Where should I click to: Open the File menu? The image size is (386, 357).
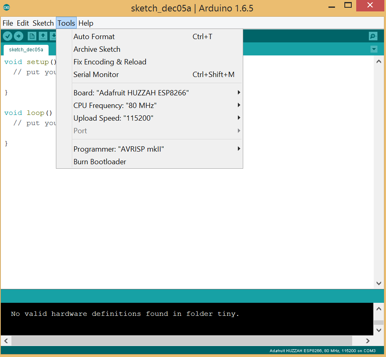[x=7, y=23]
